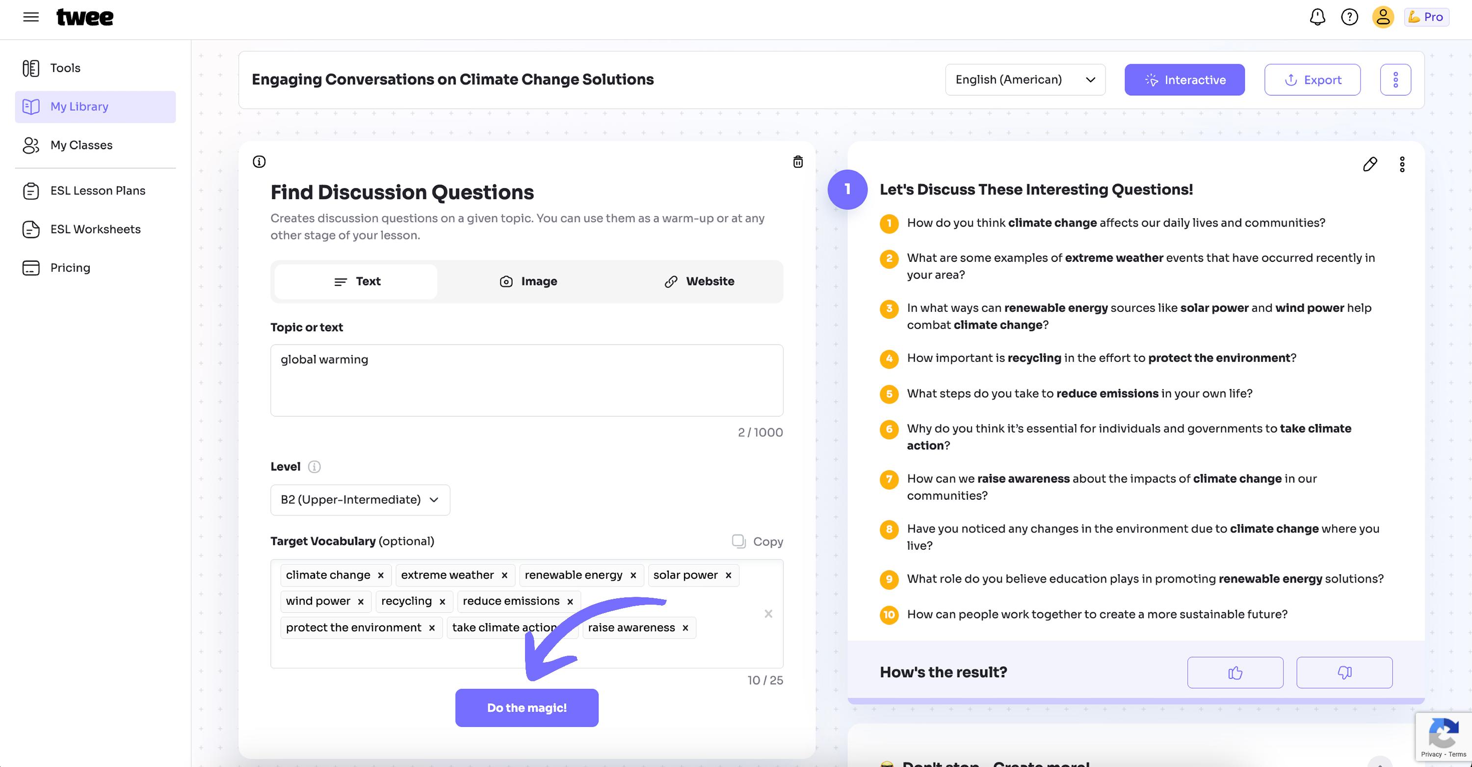
Task: Remove the 'reduce emissions' tag
Action: pyautogui.click(x=570, y=602)
